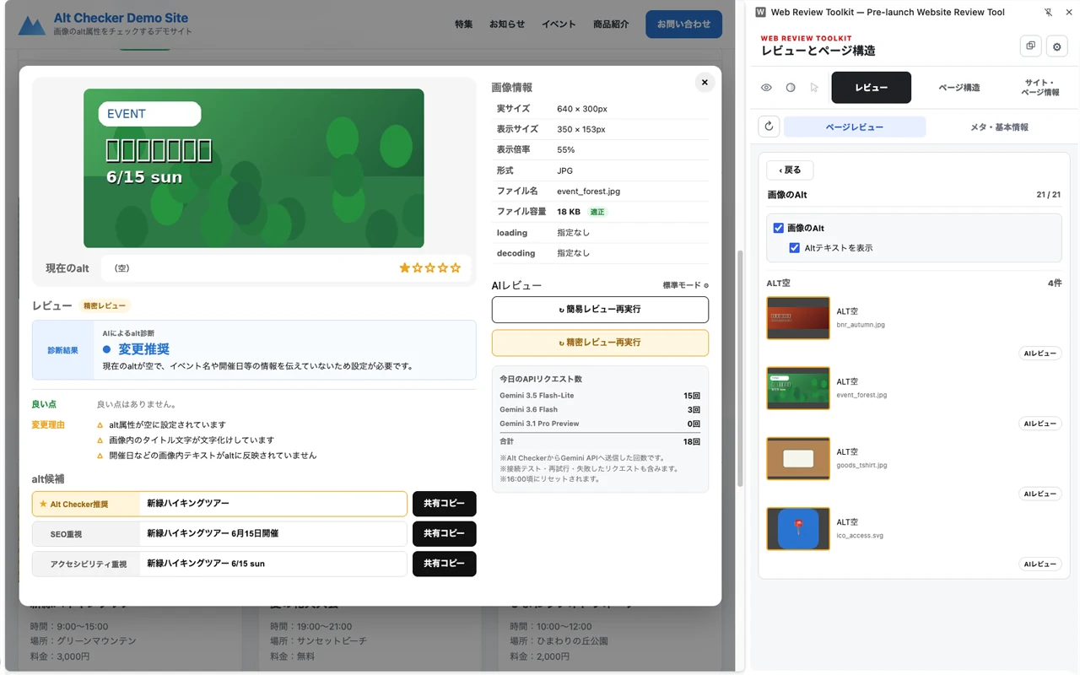Image resolution: width=1080 pixels, height=675 pixels.
Task: Click the large event image preview in modal
Action: pos(254,168)
